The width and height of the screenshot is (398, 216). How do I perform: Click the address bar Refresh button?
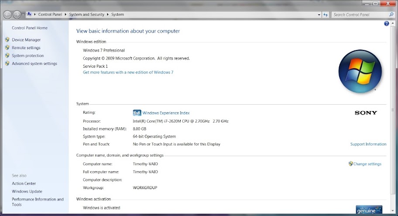(x=326, y=15)
